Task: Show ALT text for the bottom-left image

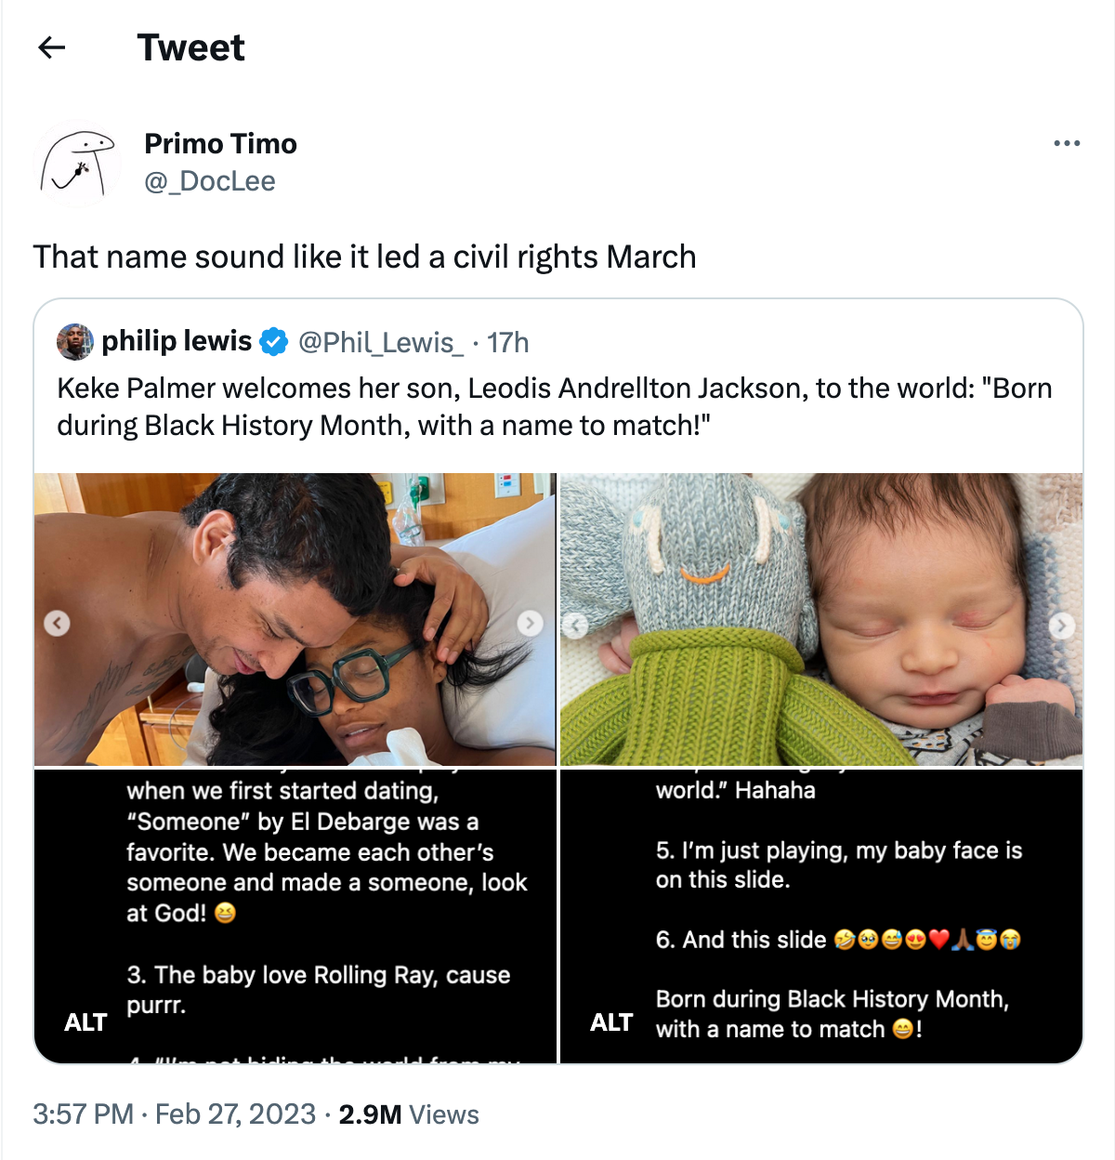Action: (x=85, y=1022)
